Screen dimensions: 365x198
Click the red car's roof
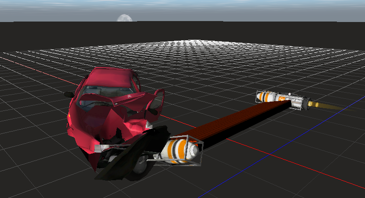point(111,75)
